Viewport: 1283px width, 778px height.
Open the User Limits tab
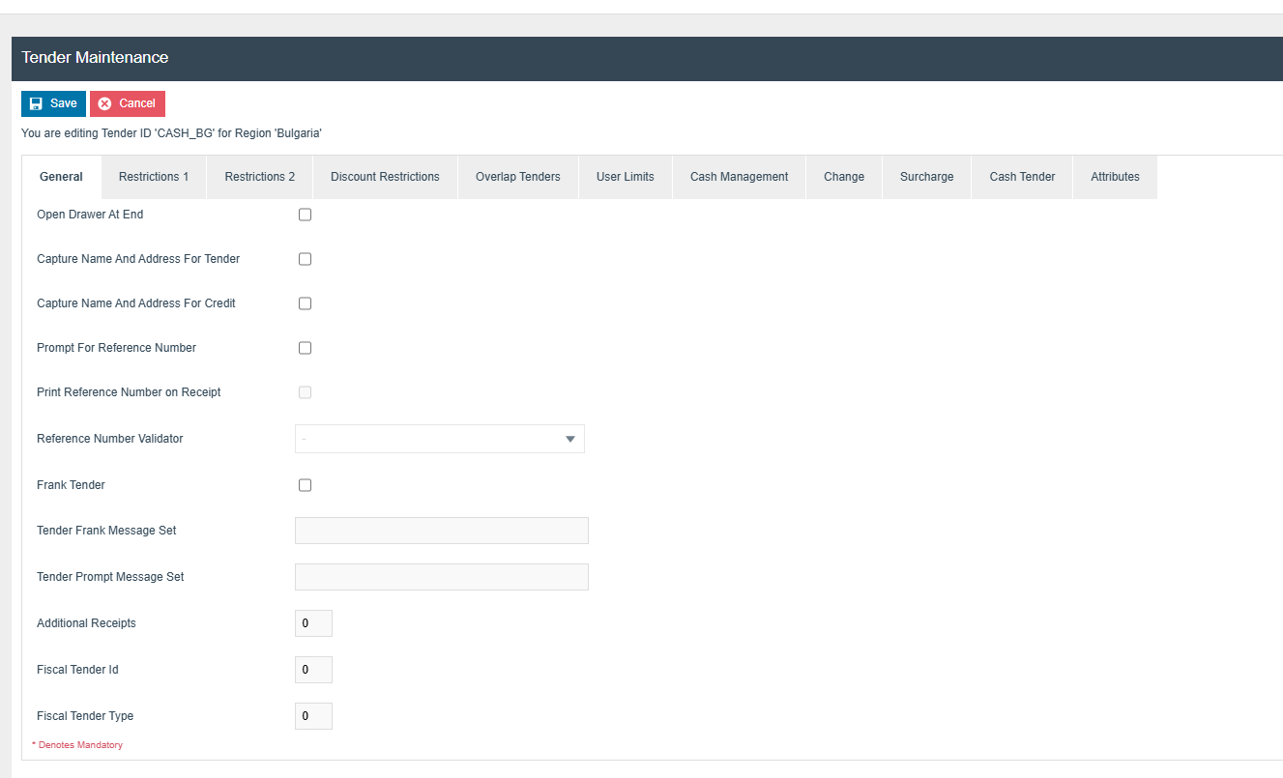[625, 177]
